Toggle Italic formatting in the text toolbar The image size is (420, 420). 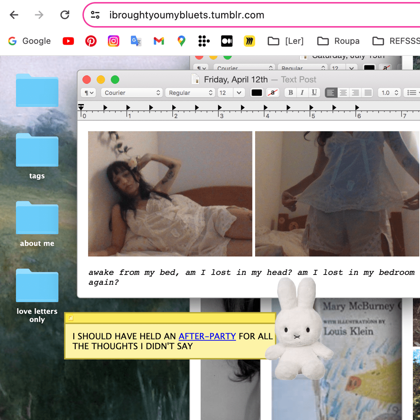point(302,93)
